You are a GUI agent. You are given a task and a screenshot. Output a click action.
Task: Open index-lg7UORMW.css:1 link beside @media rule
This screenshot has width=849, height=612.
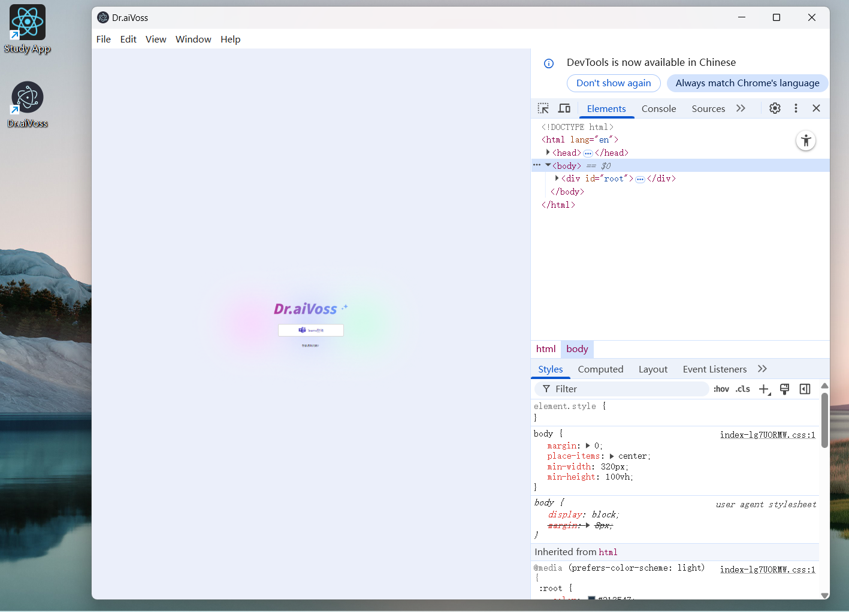tap(768, 569)
